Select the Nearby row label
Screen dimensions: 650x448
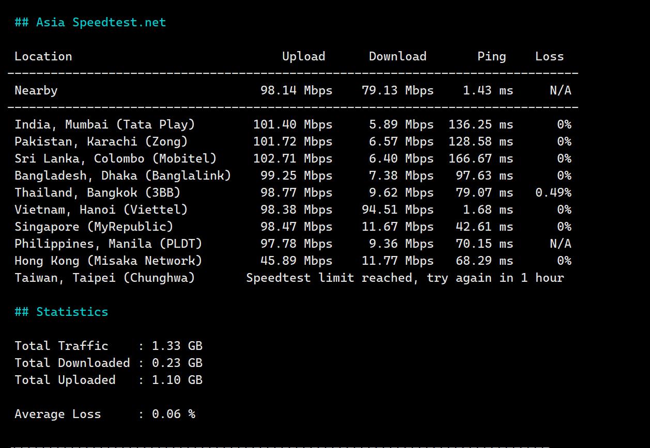tap(36, 90)
